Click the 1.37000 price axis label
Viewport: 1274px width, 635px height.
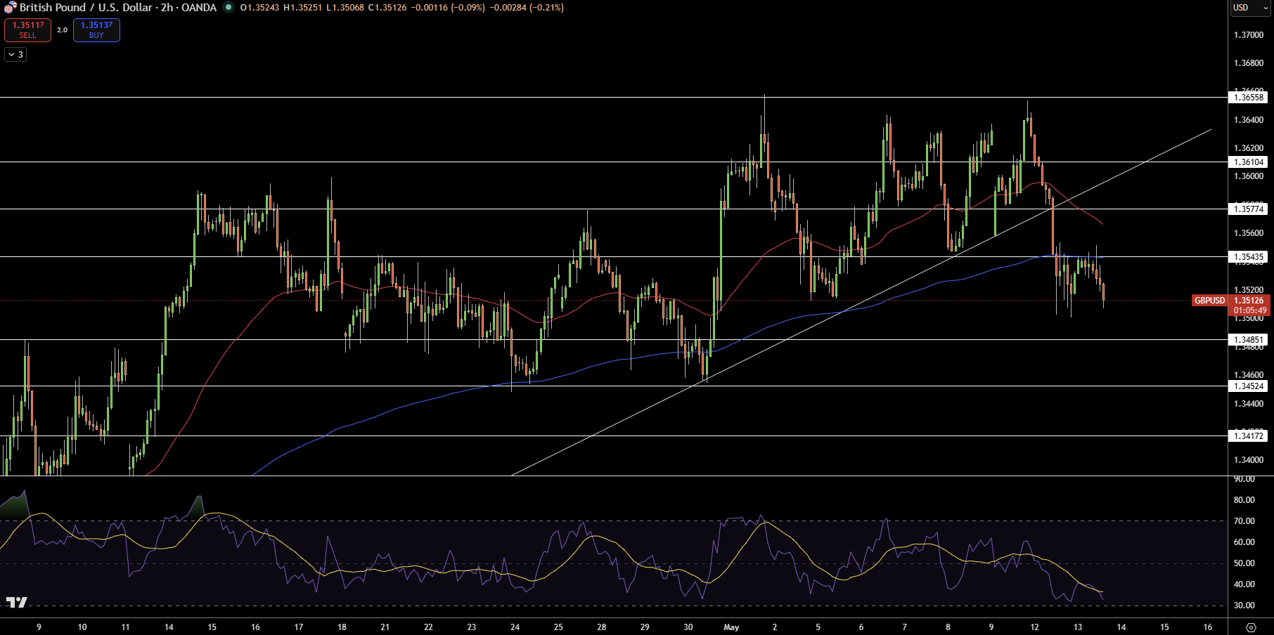click(x=1249, y=35)
